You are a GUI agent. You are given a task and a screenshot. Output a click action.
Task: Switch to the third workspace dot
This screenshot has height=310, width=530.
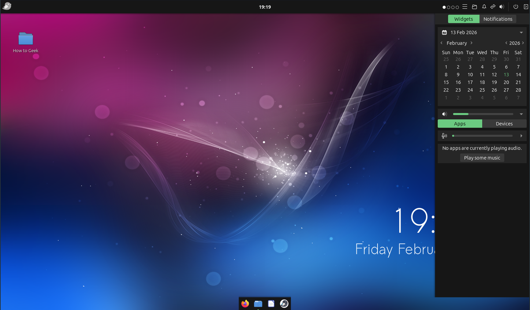(453, 7)
